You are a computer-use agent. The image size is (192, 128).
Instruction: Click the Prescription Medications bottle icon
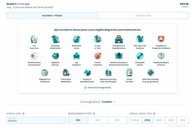coord(66,73)
